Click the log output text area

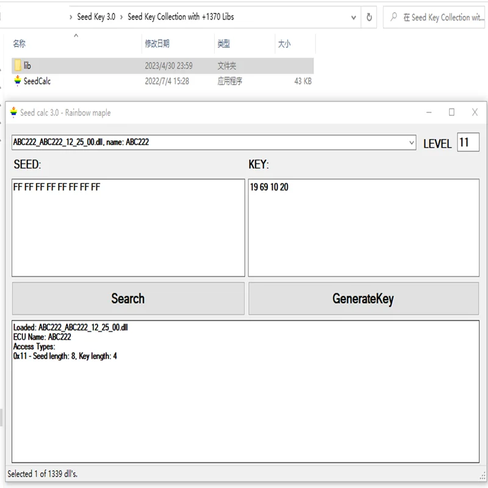(246, 392)
